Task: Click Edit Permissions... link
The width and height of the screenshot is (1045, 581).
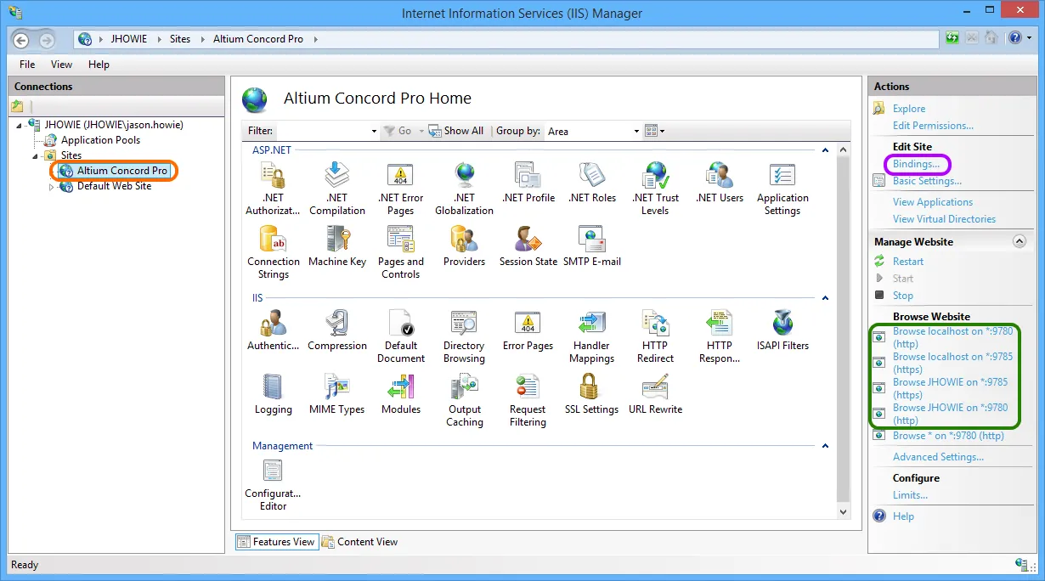Action: (x=933, y=126)
